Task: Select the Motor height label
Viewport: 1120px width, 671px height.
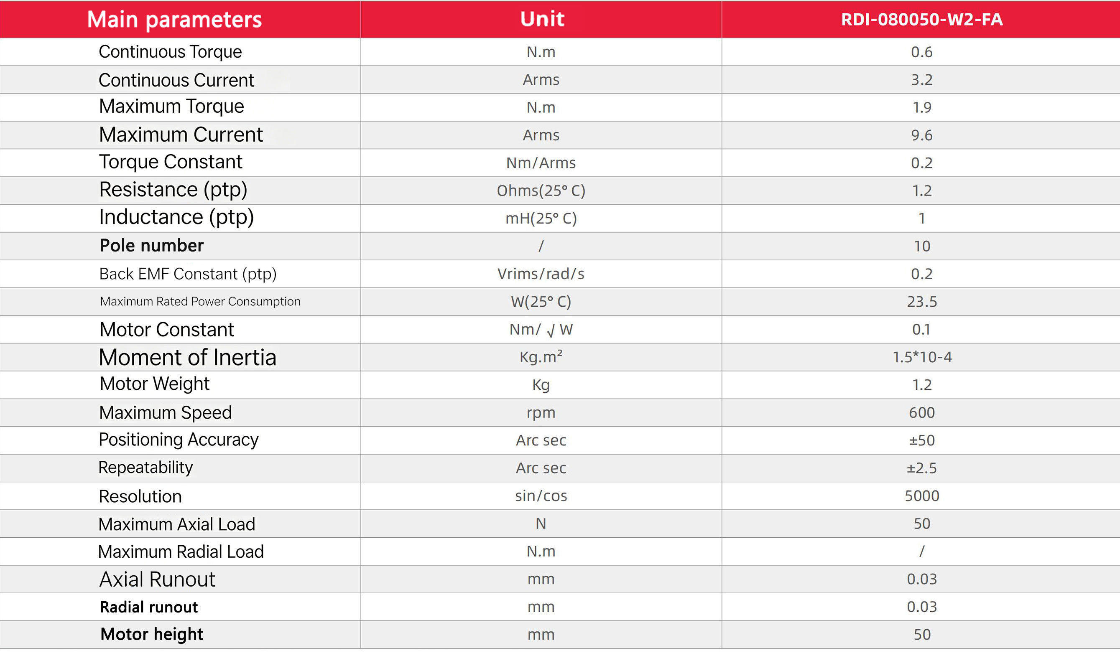Action: pos(151,634)
